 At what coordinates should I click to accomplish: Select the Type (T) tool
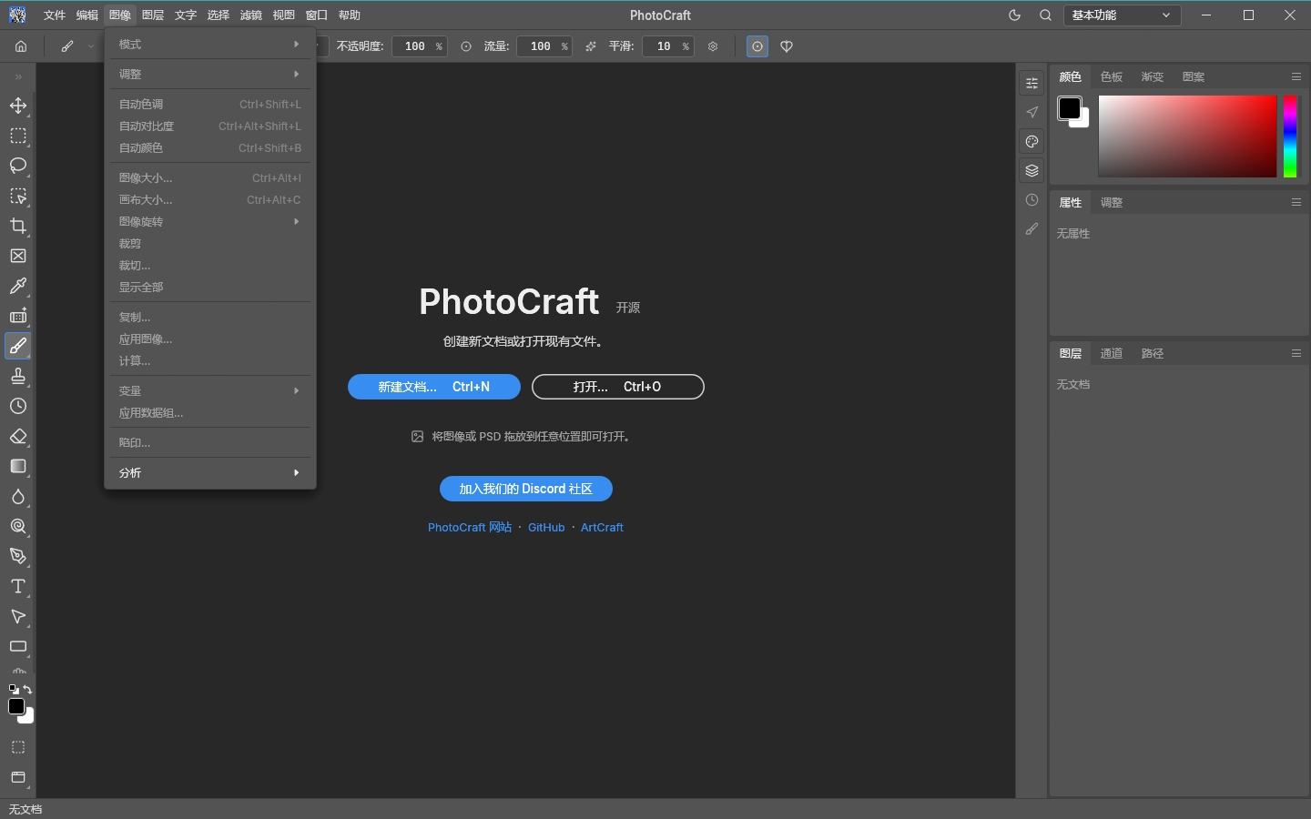(18, 586)
